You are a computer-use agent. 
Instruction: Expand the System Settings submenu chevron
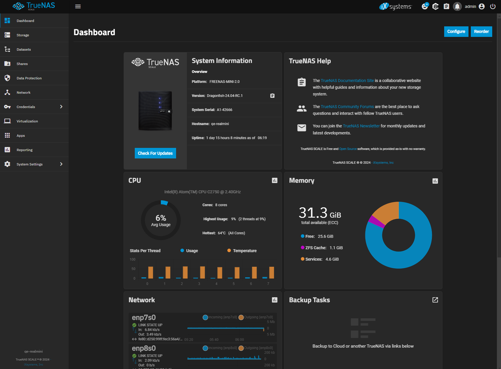click(x=61, y=164)
